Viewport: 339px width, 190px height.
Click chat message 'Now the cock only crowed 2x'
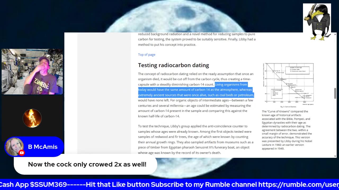87,164
